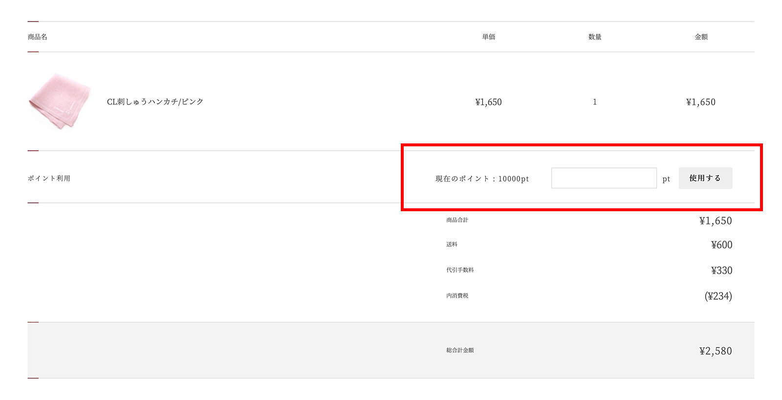The image size is (782, 400).
Task: Select the quantity value 1
Action: (595, 102)
